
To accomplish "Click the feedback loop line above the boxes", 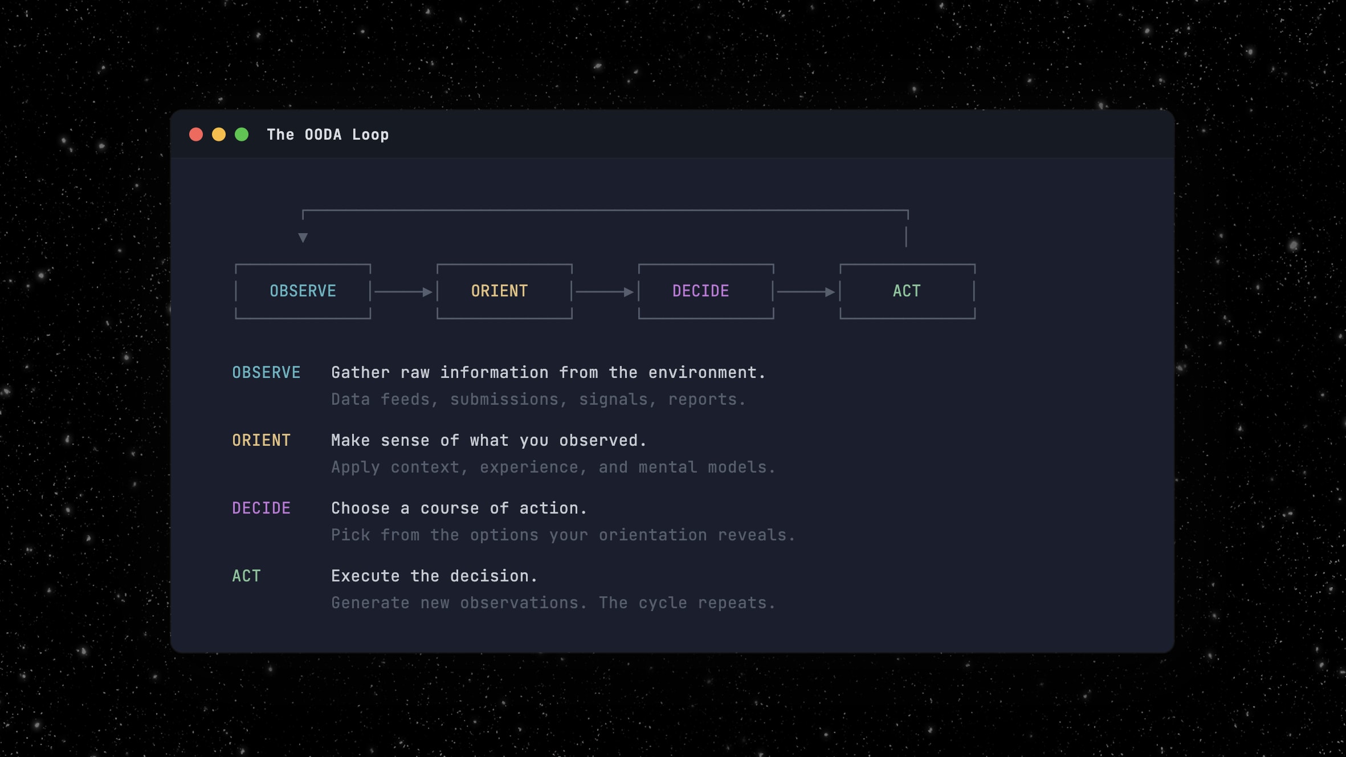I will (x=604, y=210).
